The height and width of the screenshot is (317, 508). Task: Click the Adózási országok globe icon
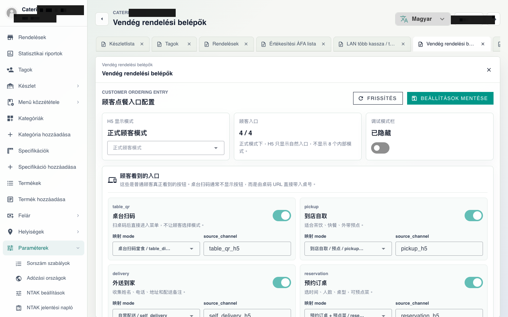click(x=19, y=278)
